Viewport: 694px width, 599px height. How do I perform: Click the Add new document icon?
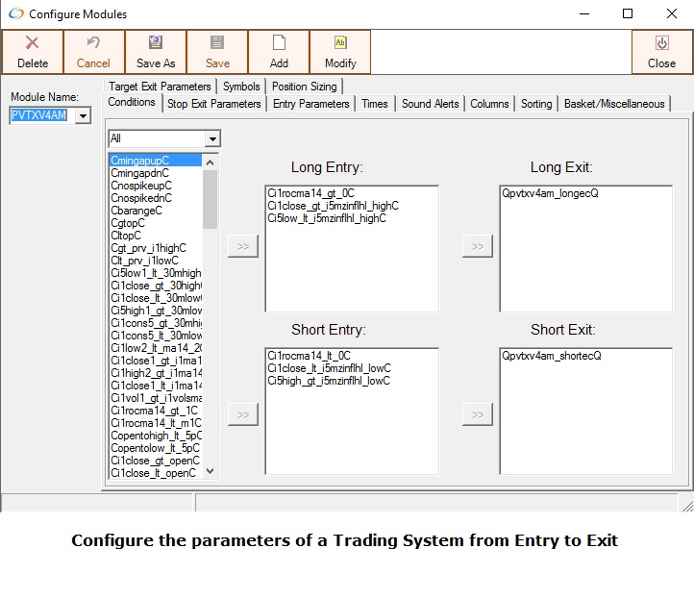pyautogui.click(x=279, y=43)
